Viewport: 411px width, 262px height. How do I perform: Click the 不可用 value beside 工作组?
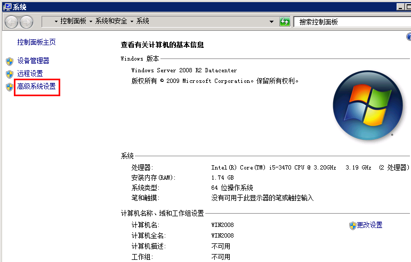point(221,257)
